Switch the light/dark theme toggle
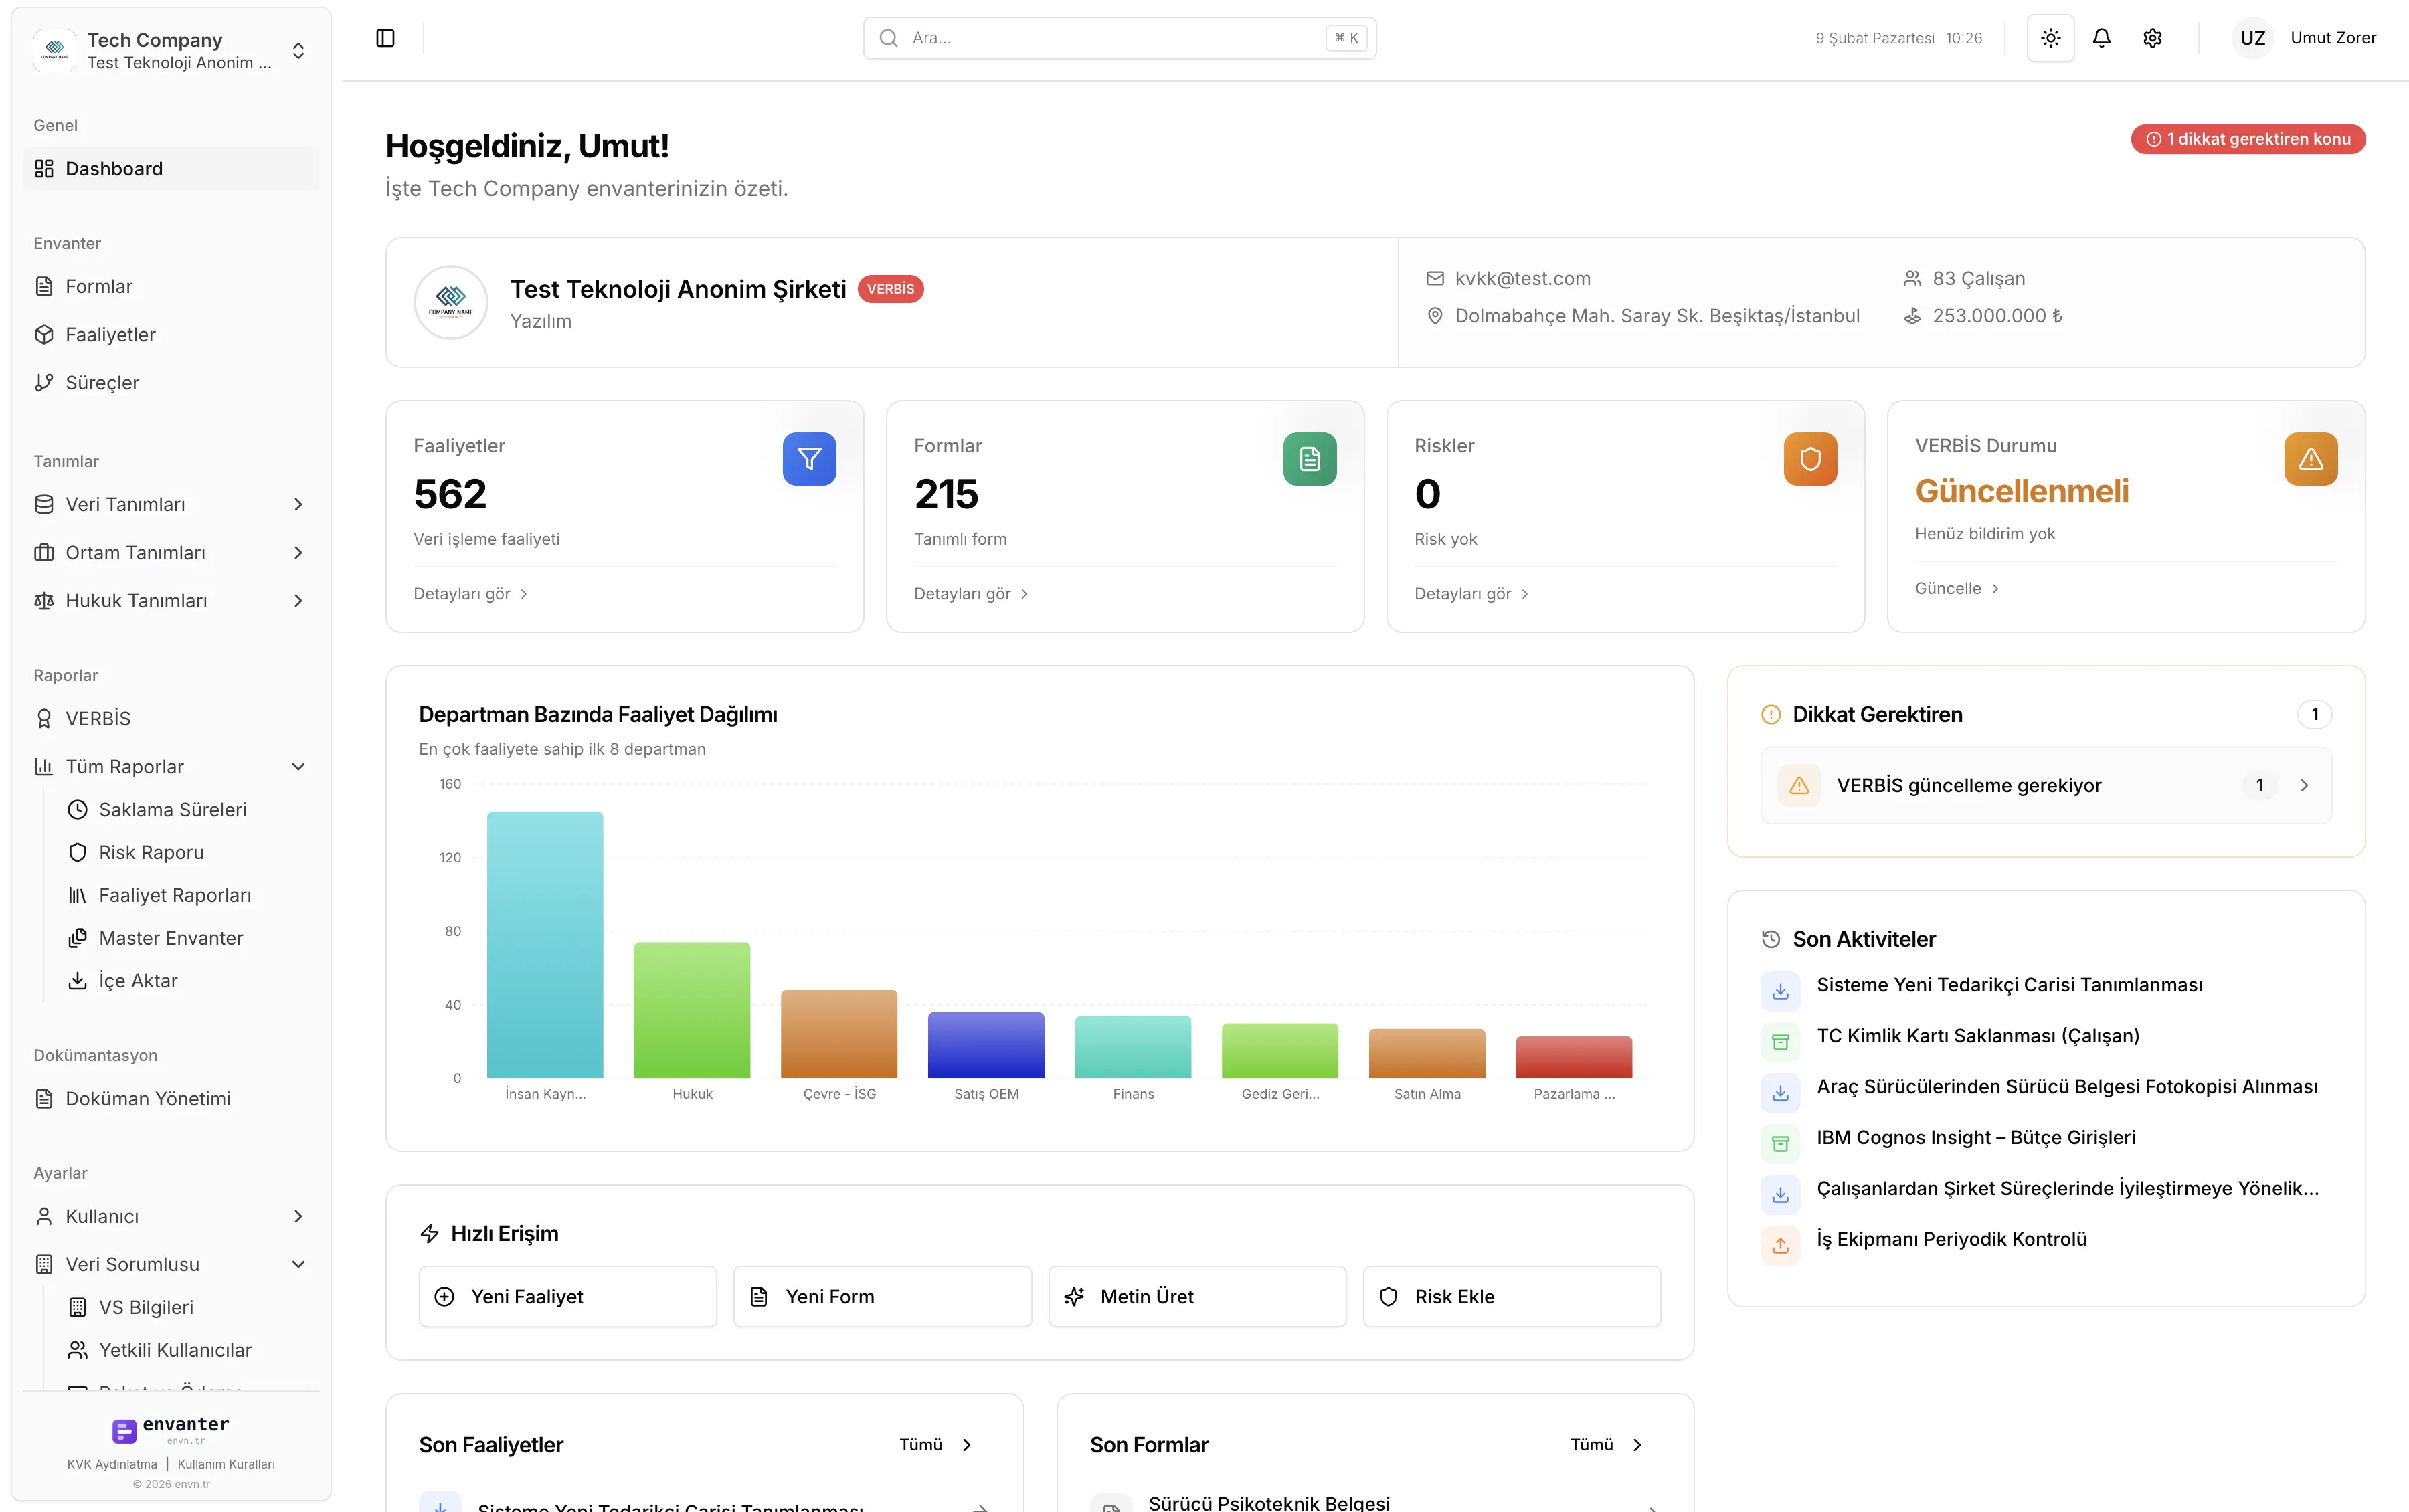The image size is (2409, 1512). coord(2050,38)
